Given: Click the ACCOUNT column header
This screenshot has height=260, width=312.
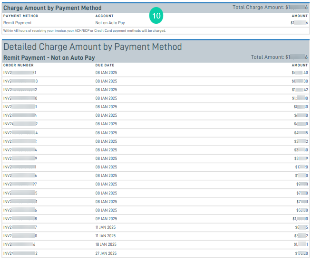Looking at the screenshot, I should tap(105, 16).
